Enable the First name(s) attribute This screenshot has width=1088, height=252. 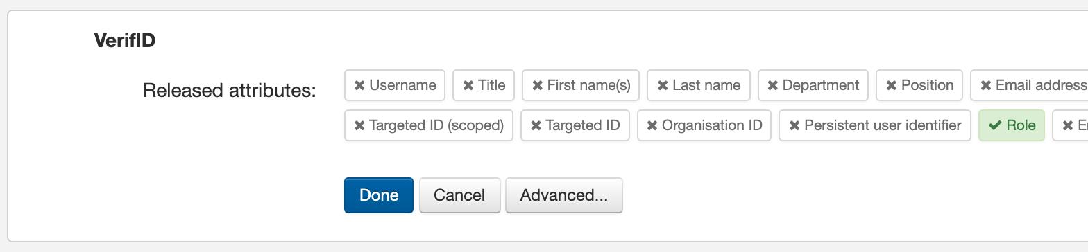[581, 85]
